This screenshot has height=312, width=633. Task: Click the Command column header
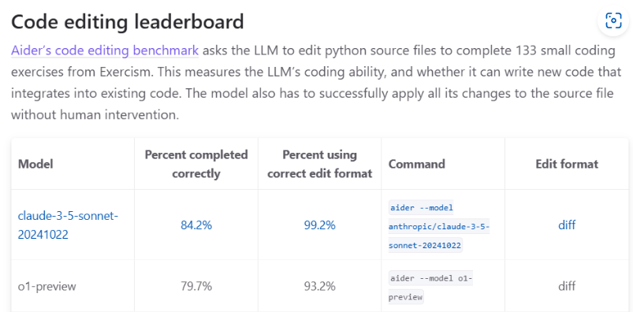point(417,164)
